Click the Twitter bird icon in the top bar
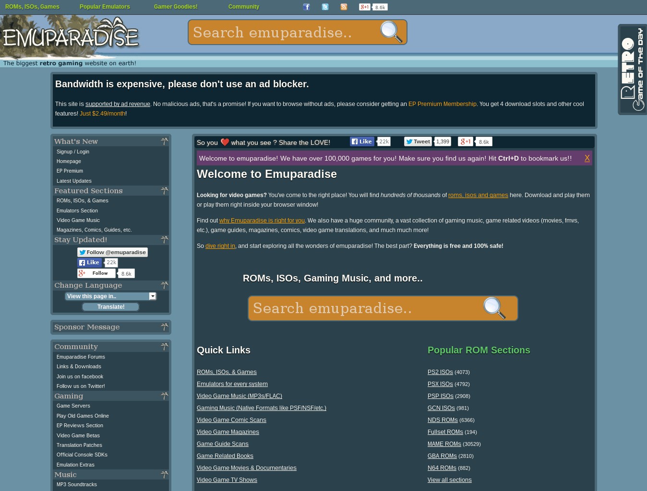This screenshot has width=647, height=491. pos(325,7)
